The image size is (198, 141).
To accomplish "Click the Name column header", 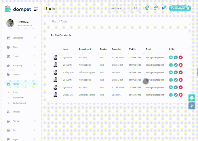I will [x=65, y=49].
